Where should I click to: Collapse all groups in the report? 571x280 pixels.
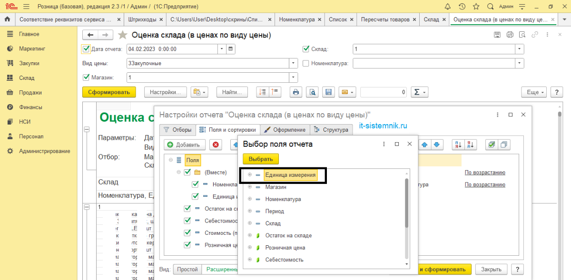(275, 92)
